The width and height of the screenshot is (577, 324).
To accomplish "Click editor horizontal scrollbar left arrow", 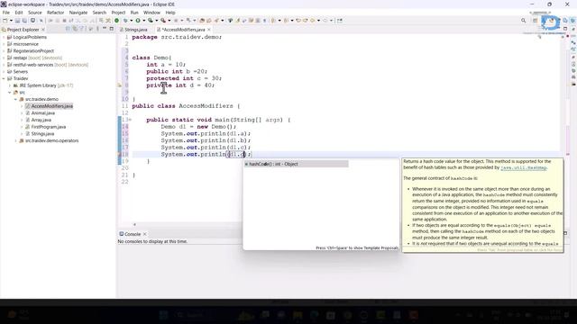I will pos(134,224).
